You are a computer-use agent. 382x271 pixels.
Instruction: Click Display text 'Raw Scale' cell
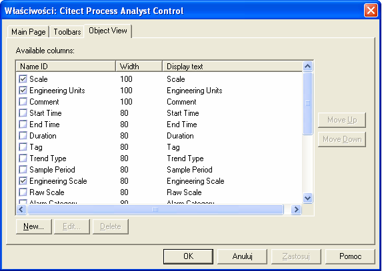click(184, 192)
